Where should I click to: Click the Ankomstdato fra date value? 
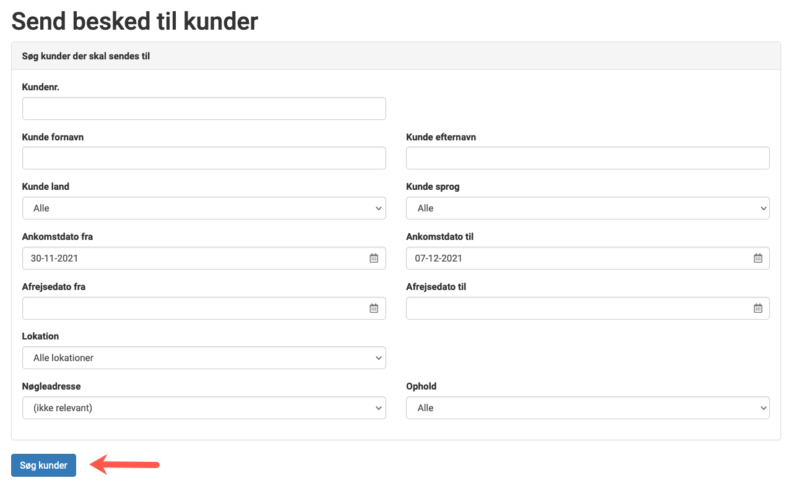tap(54, 258)
